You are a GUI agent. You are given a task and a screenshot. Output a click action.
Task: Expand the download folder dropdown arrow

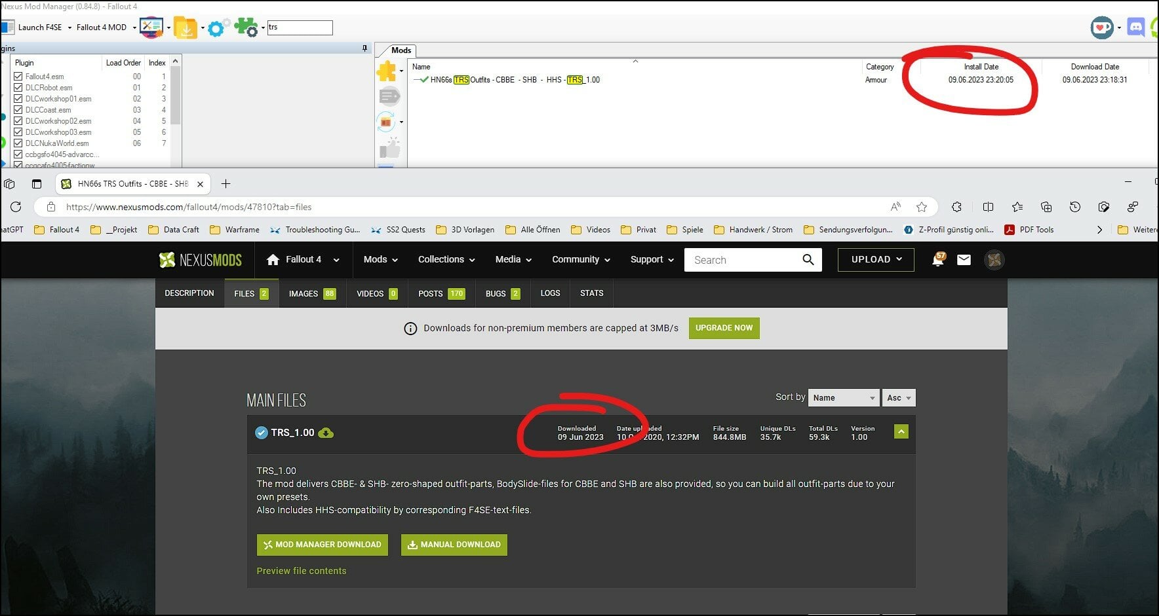(203, 27)
